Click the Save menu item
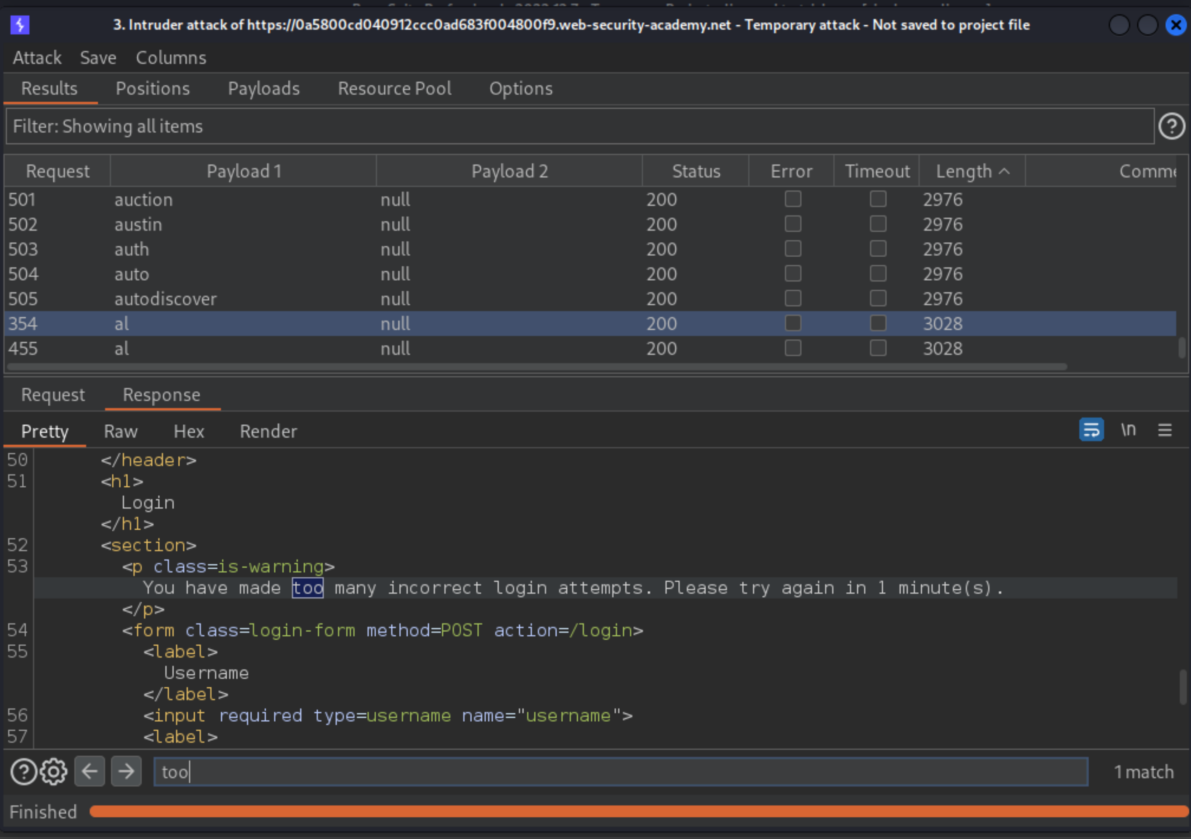The width and height of the screenshot is (1191, 839). [96, 56]
